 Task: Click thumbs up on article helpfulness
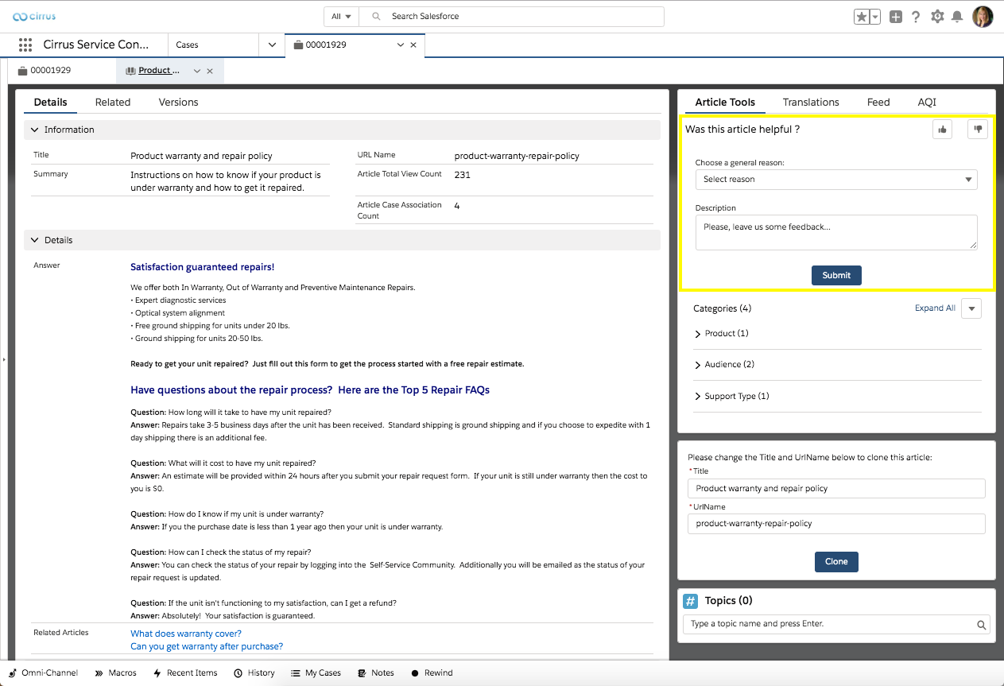coord(942,129)
